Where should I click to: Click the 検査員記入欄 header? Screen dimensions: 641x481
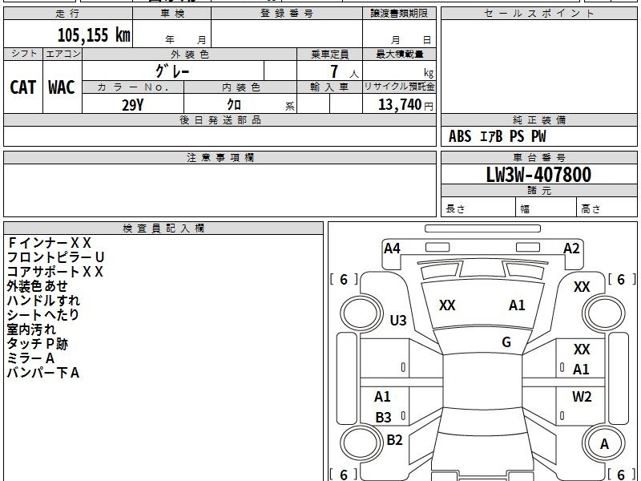163,228
